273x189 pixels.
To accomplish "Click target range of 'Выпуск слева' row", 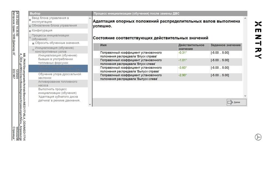I will (220, 75).
